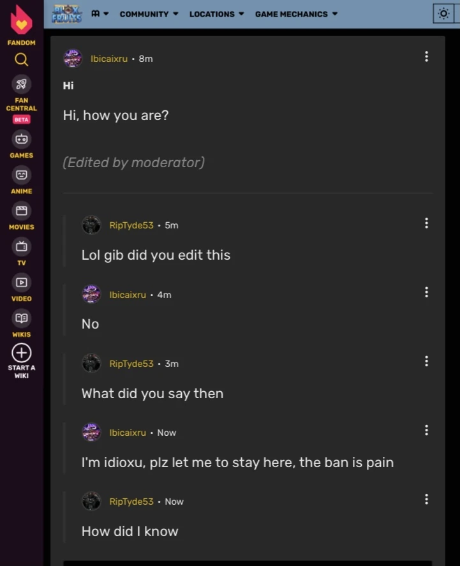
Task: Toggle the light/dark theme switch
Action: (443, 13)
